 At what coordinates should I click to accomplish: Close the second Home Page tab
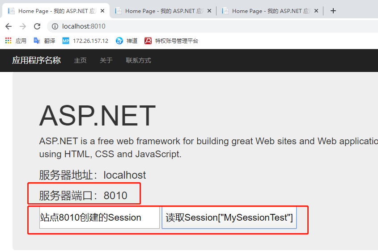[209, 11]
